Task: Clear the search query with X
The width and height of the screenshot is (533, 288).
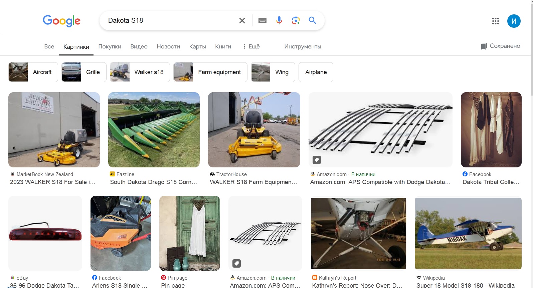Action: 242,21
